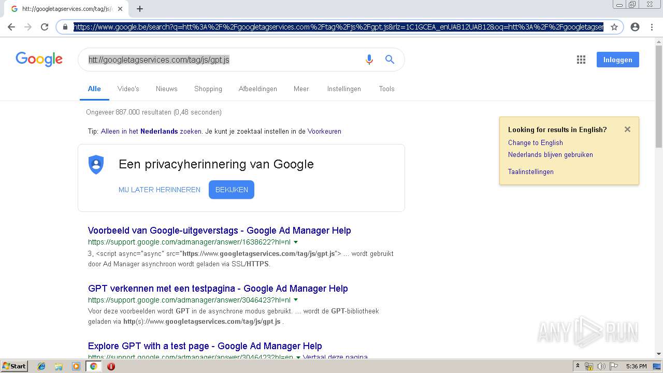Open GPT verkennen met een testpagina result

(218, 289)
